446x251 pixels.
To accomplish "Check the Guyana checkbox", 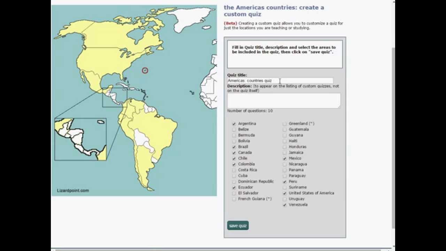I will 285,135.
